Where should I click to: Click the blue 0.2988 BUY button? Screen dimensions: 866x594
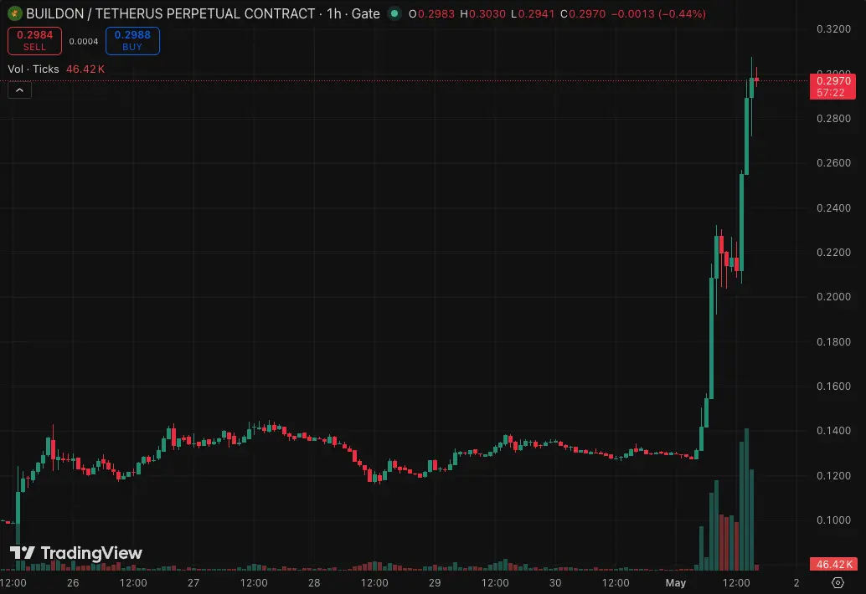click(x=132, y=41)
